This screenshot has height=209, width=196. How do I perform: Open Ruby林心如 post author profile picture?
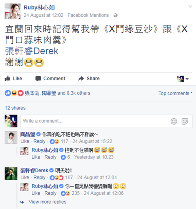click(x=13, y=11)
